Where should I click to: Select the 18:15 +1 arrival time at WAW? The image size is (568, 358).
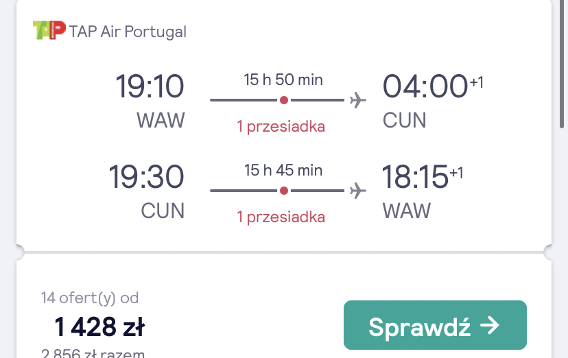(423, 177)
